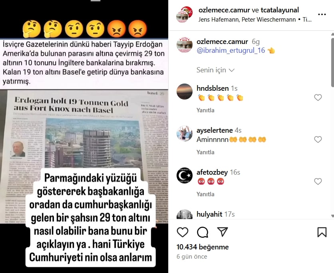View the 10.434 beğenme likes list
The width and height of the screenshot is (334, 273).
[203, 247]
